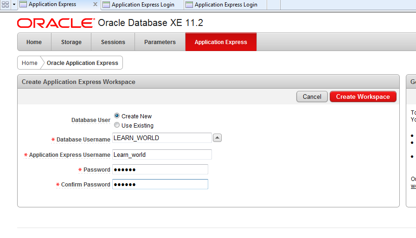This screenshot has width=416, height=238.
Task: Click the Cancel button
Action: coord(312,97)
